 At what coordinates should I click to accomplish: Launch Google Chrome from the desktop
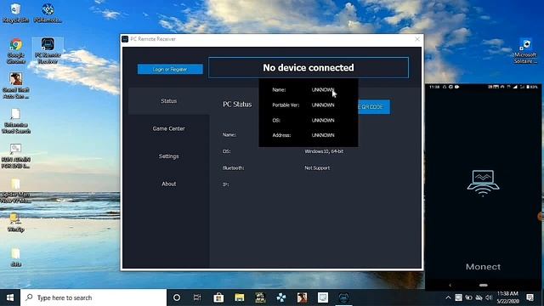coord(16,51)
